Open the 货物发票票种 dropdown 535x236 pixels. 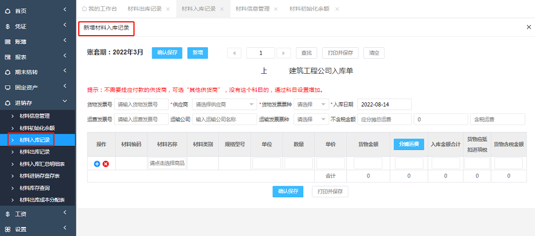[311, 105]
